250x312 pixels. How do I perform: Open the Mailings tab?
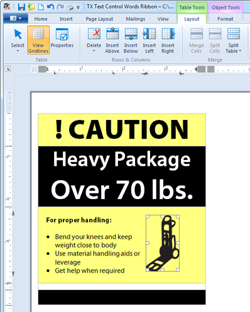pyautogui.click(x=136, y=19)
